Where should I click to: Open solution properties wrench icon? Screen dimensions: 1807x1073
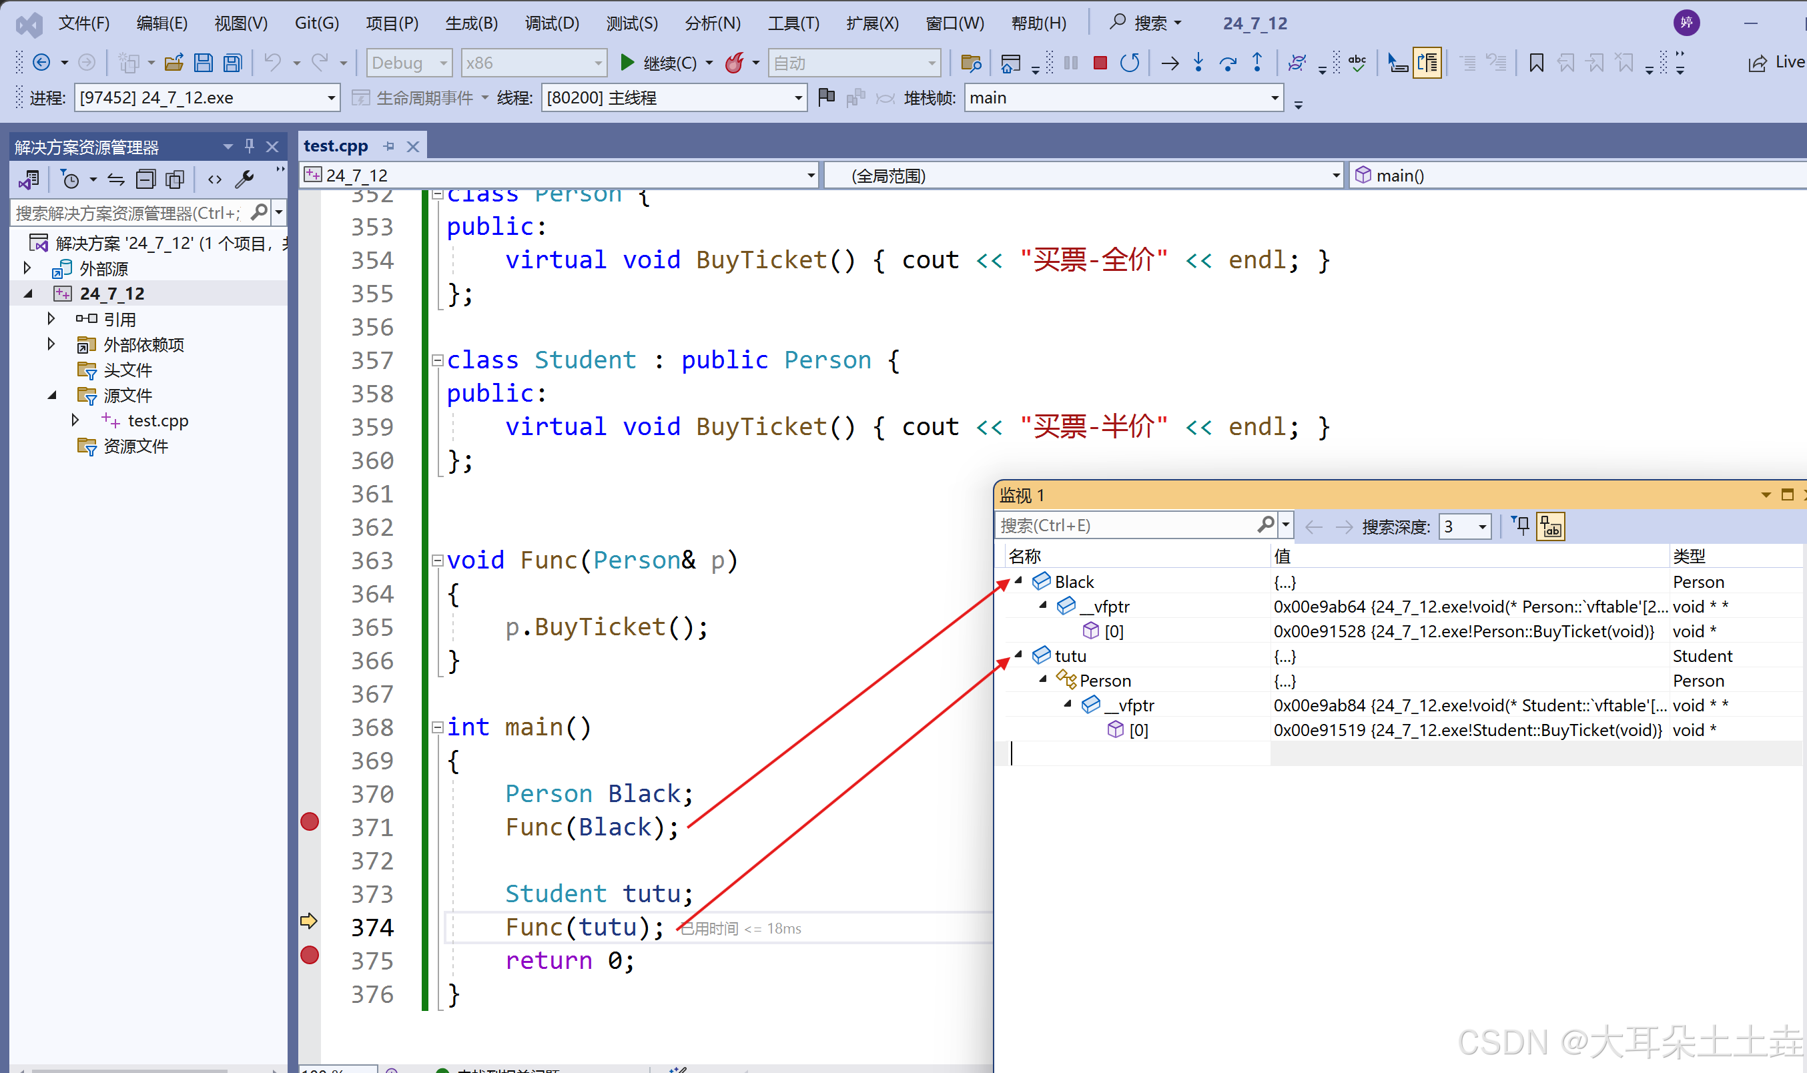pyautogui.click(x=244, y=180)
